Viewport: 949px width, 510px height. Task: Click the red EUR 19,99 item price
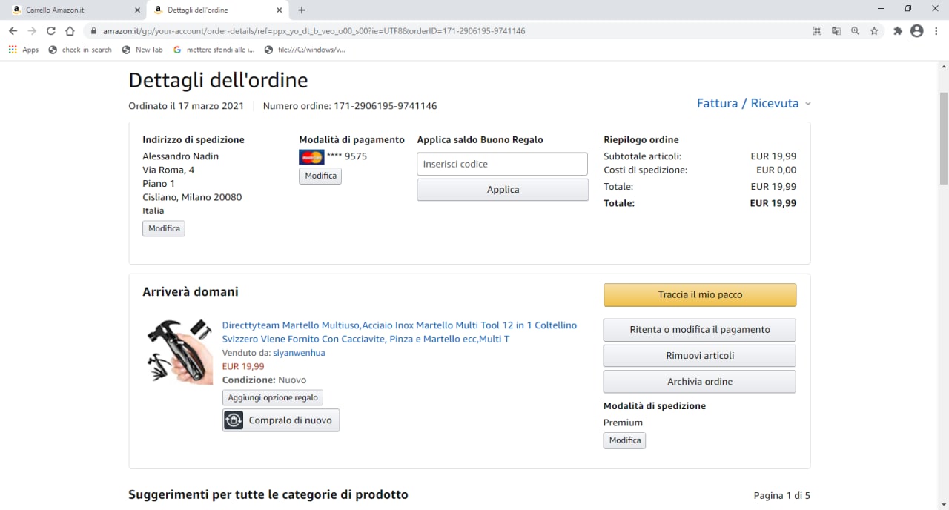243,366
